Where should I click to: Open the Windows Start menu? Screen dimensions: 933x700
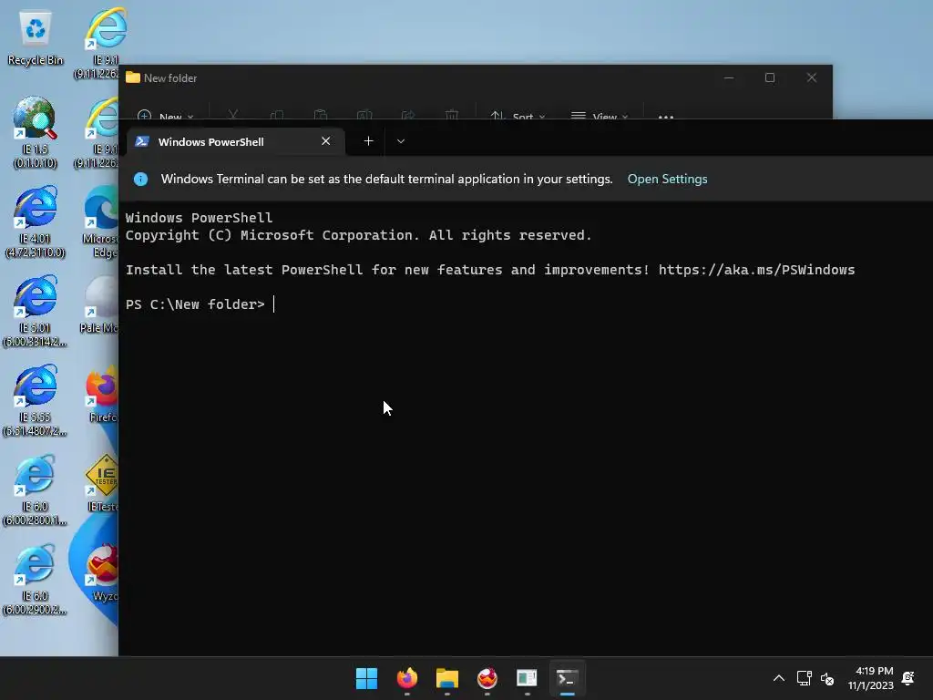[366, 678]
